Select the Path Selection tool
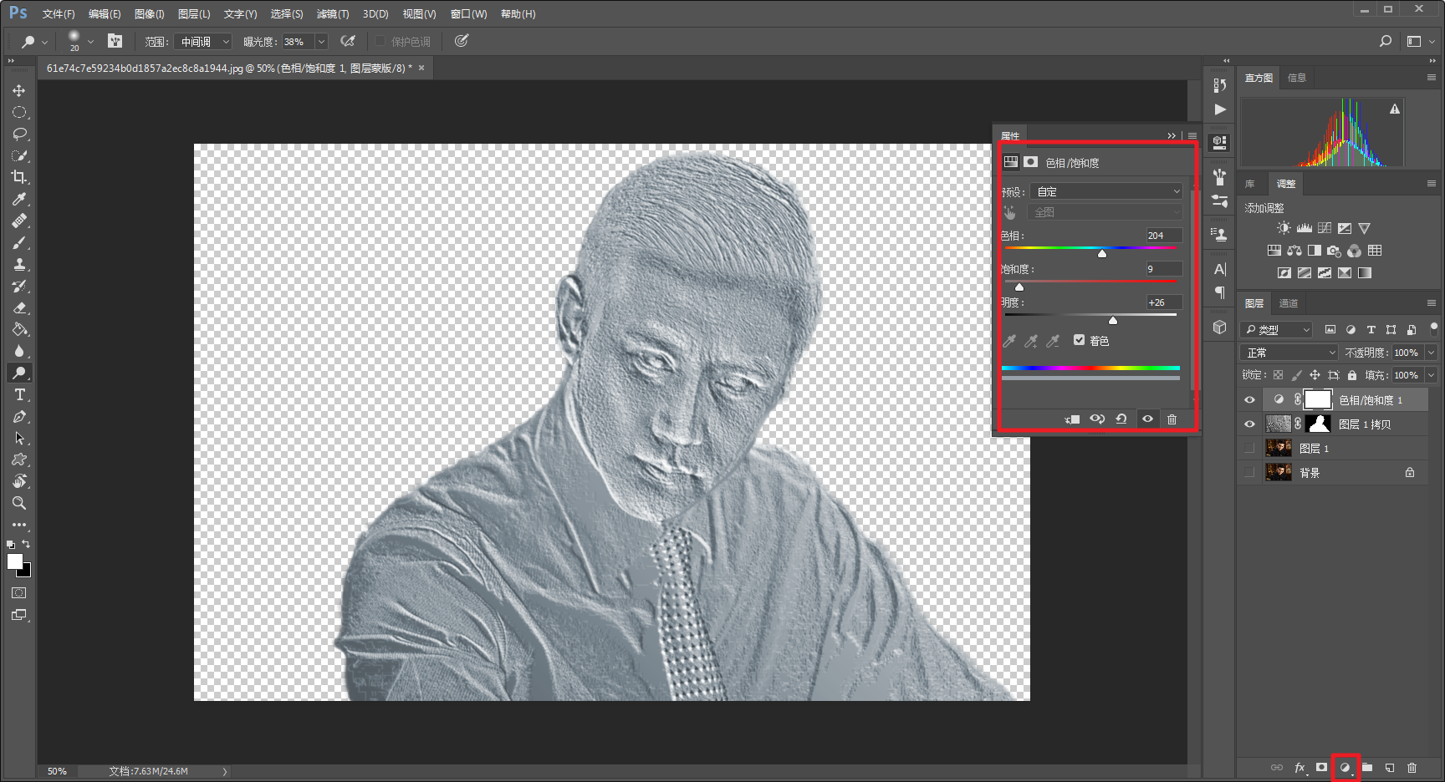Screen dimensions: 1445x782 point(19,438)
